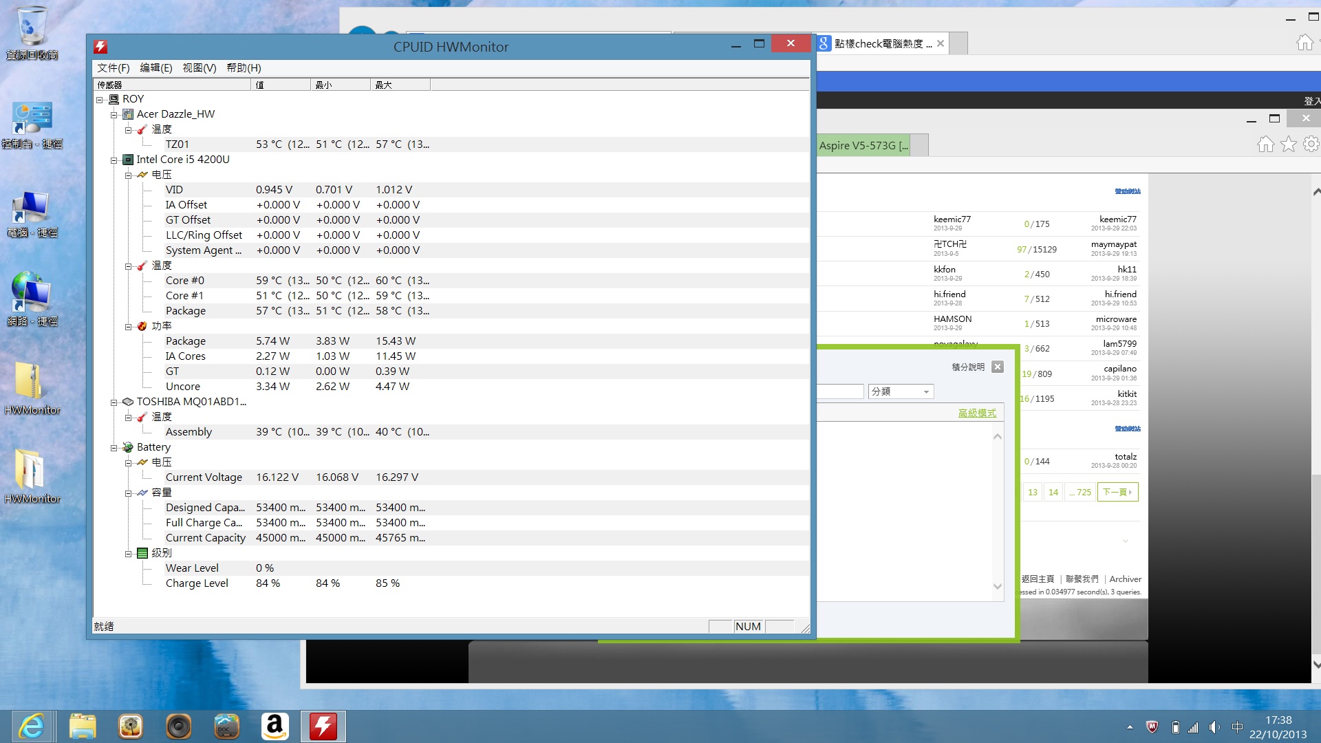Close the 積分說明 dialog panel
This screenshot has height=743, width=1321.
[998, 367]
